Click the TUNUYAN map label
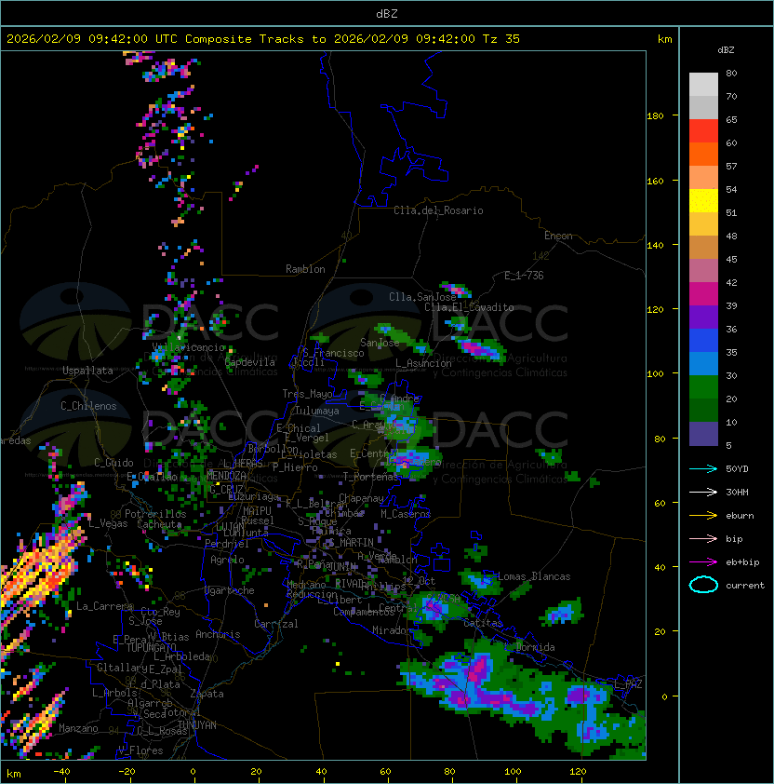 coord(197,725)
